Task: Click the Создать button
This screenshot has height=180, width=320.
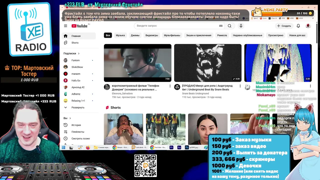Action: pyautogui.click(x=284, y=26)
